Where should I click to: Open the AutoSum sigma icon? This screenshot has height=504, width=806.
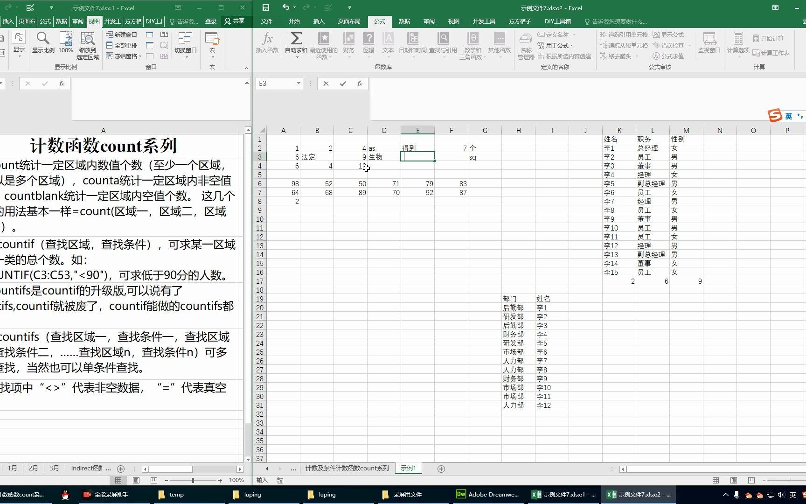[296, 38]
